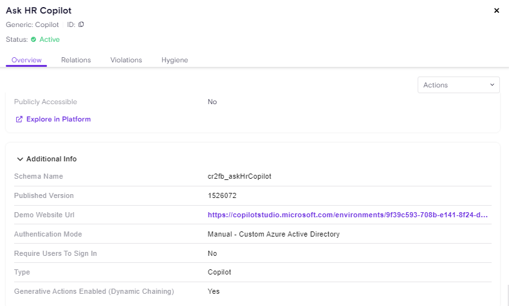Click the schema name value cr2fb_askHrCopilot
Image resolution: width=509 pixels, height=306 pixels.
[x=239, y=176]
